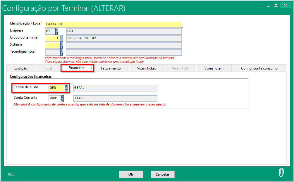The width and height of the screenshot is (294, 182).
Task: Click F4 lookup icon for Conta Corrente
Action: [62, 98]
